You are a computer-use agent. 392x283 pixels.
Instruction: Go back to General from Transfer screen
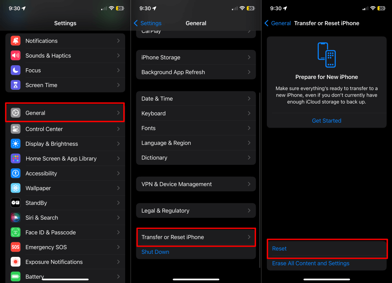click(x=278, y=23)
